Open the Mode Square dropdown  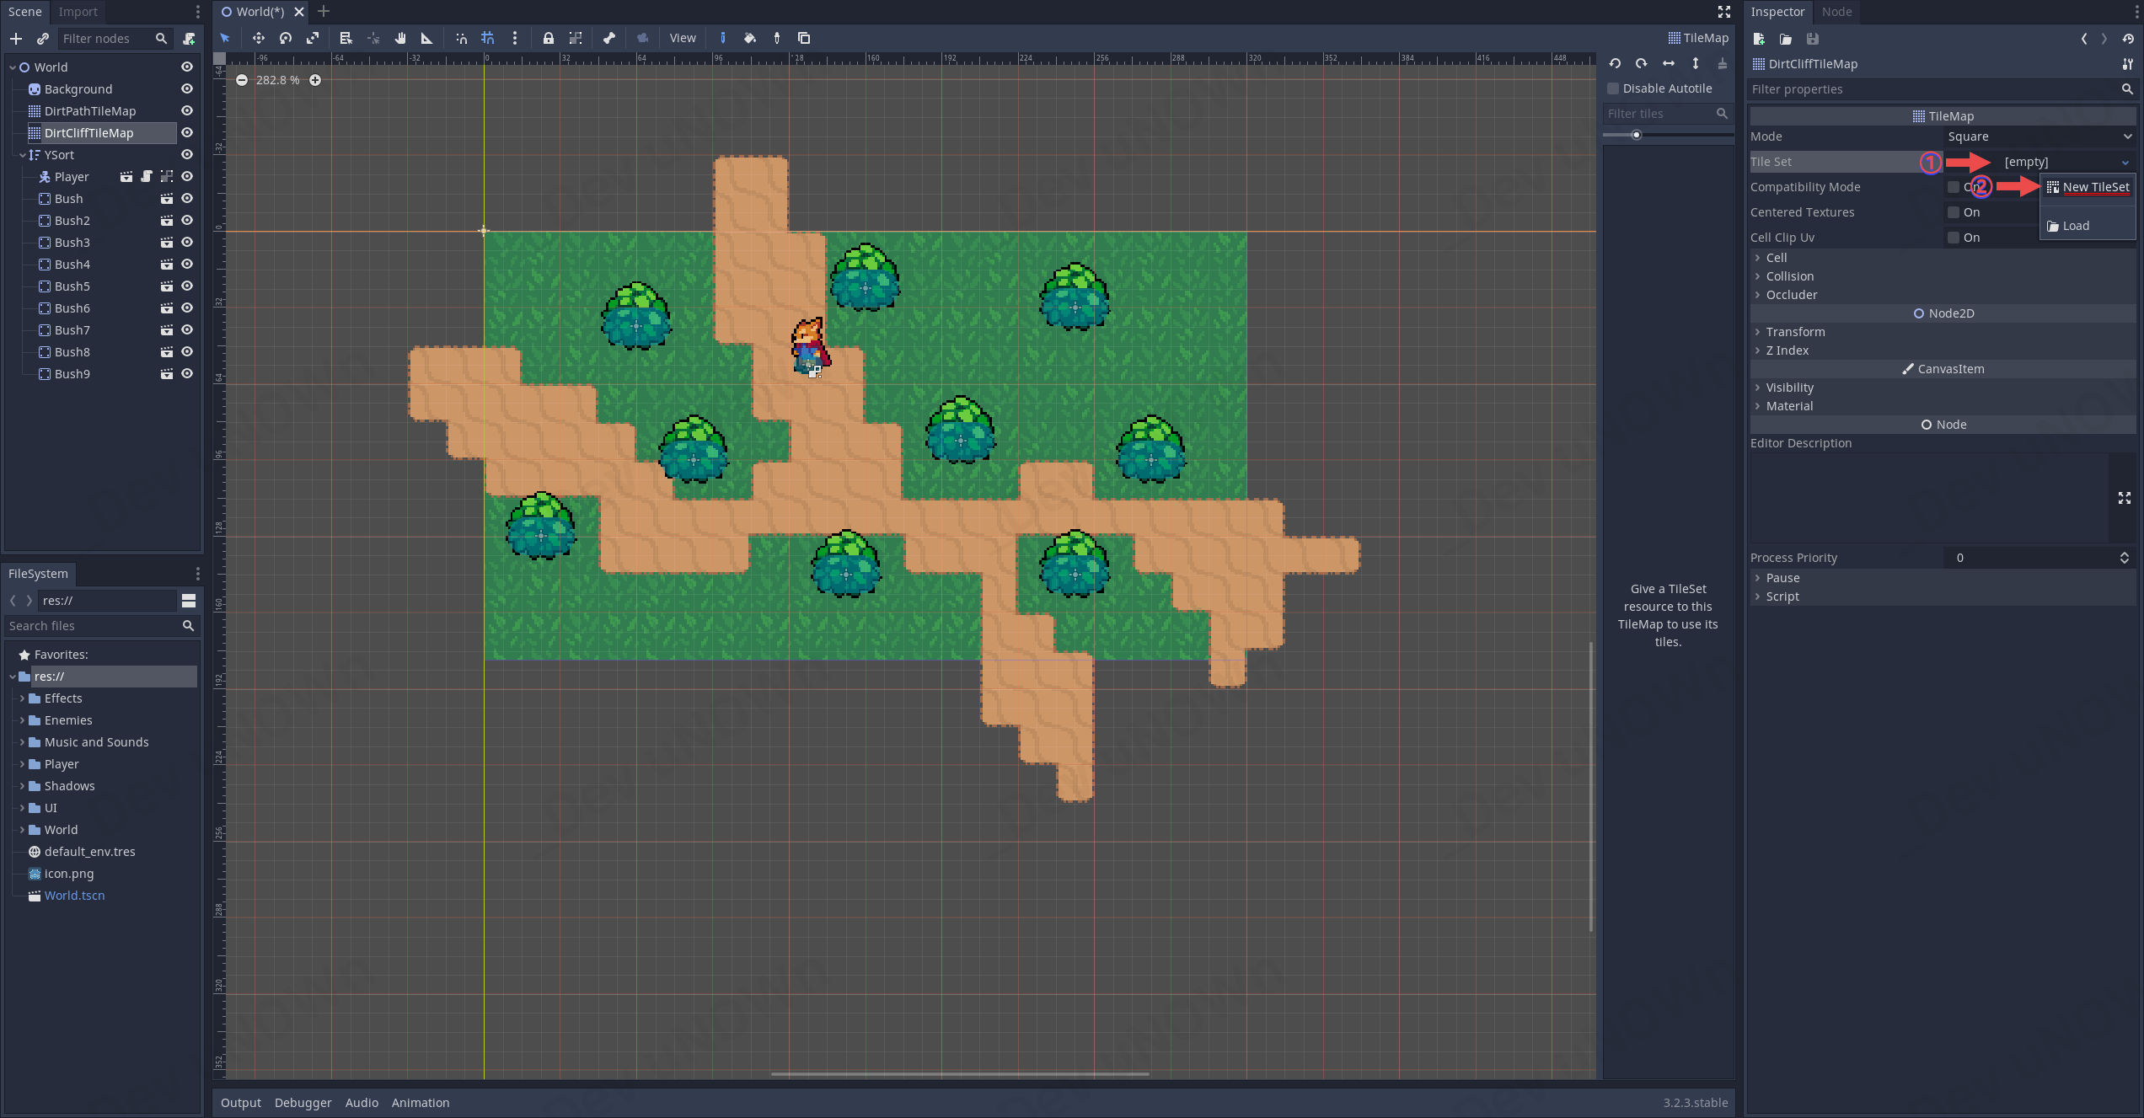click(x=2039, y=136)
